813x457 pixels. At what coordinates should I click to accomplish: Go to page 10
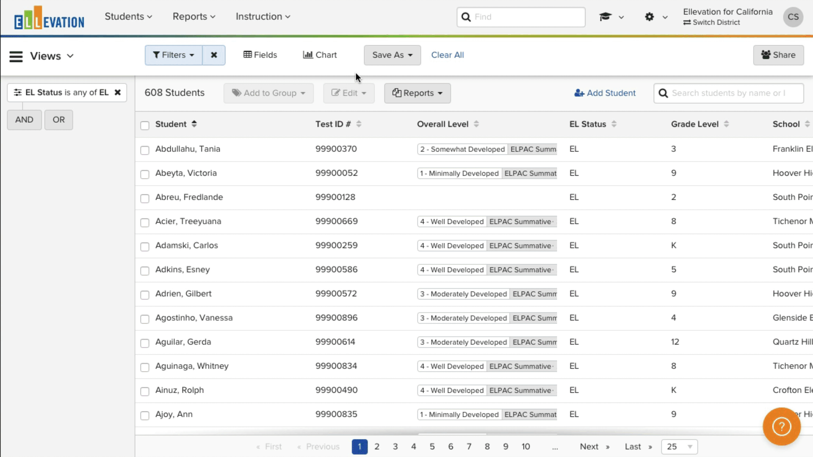tap(525, 446)
